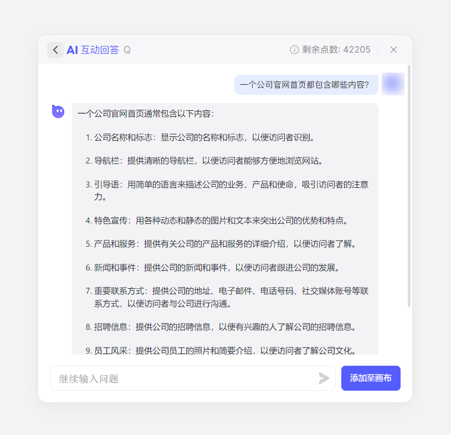Close the AI 互动回答 dialog

coord(393,50)
